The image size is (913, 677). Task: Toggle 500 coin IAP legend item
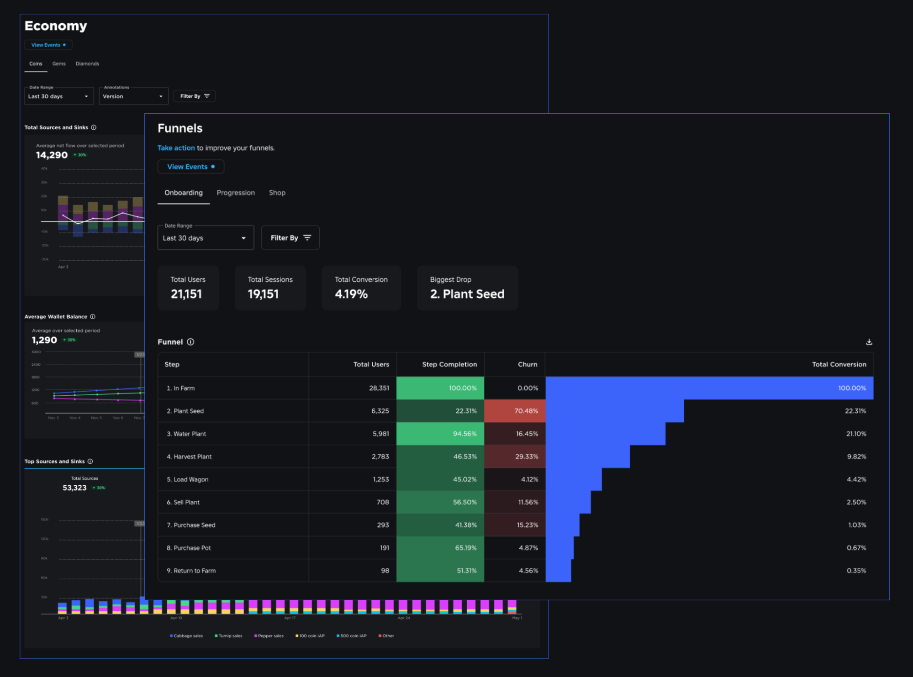pos(351,635)
